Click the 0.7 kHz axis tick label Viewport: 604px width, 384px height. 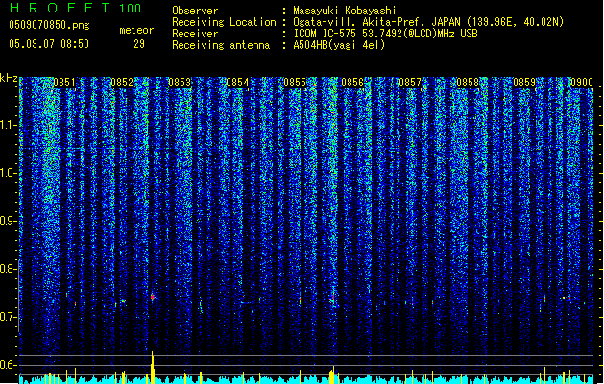9,317
